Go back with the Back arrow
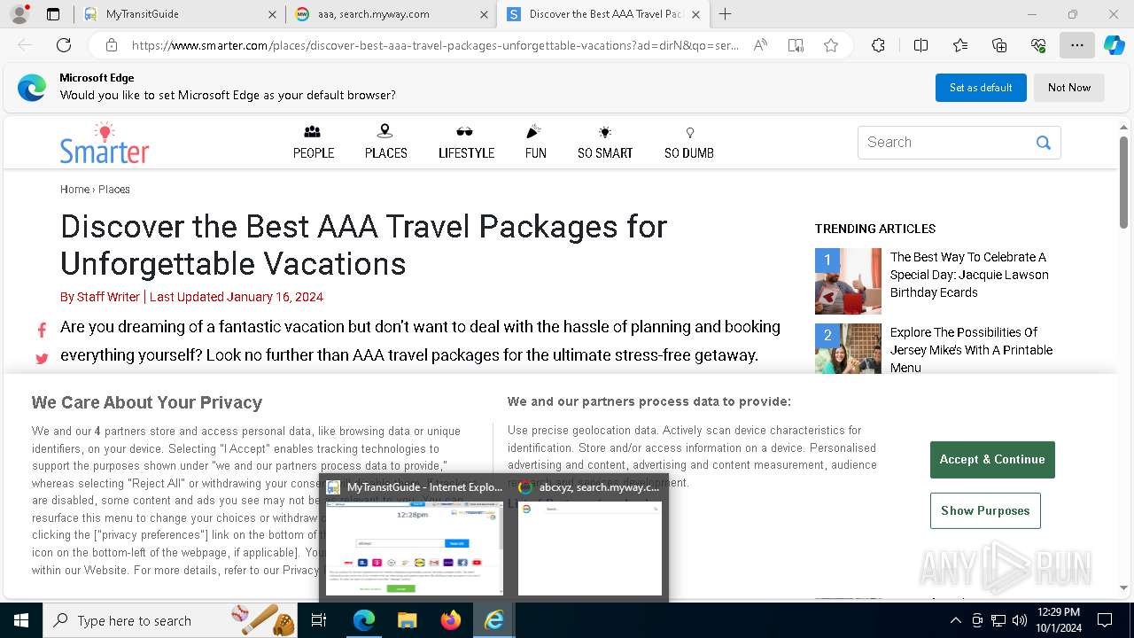Viewport: 1134px width, 638px height. click(25, 45)
